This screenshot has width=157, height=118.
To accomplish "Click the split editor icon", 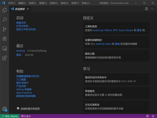I will [146, 9].
